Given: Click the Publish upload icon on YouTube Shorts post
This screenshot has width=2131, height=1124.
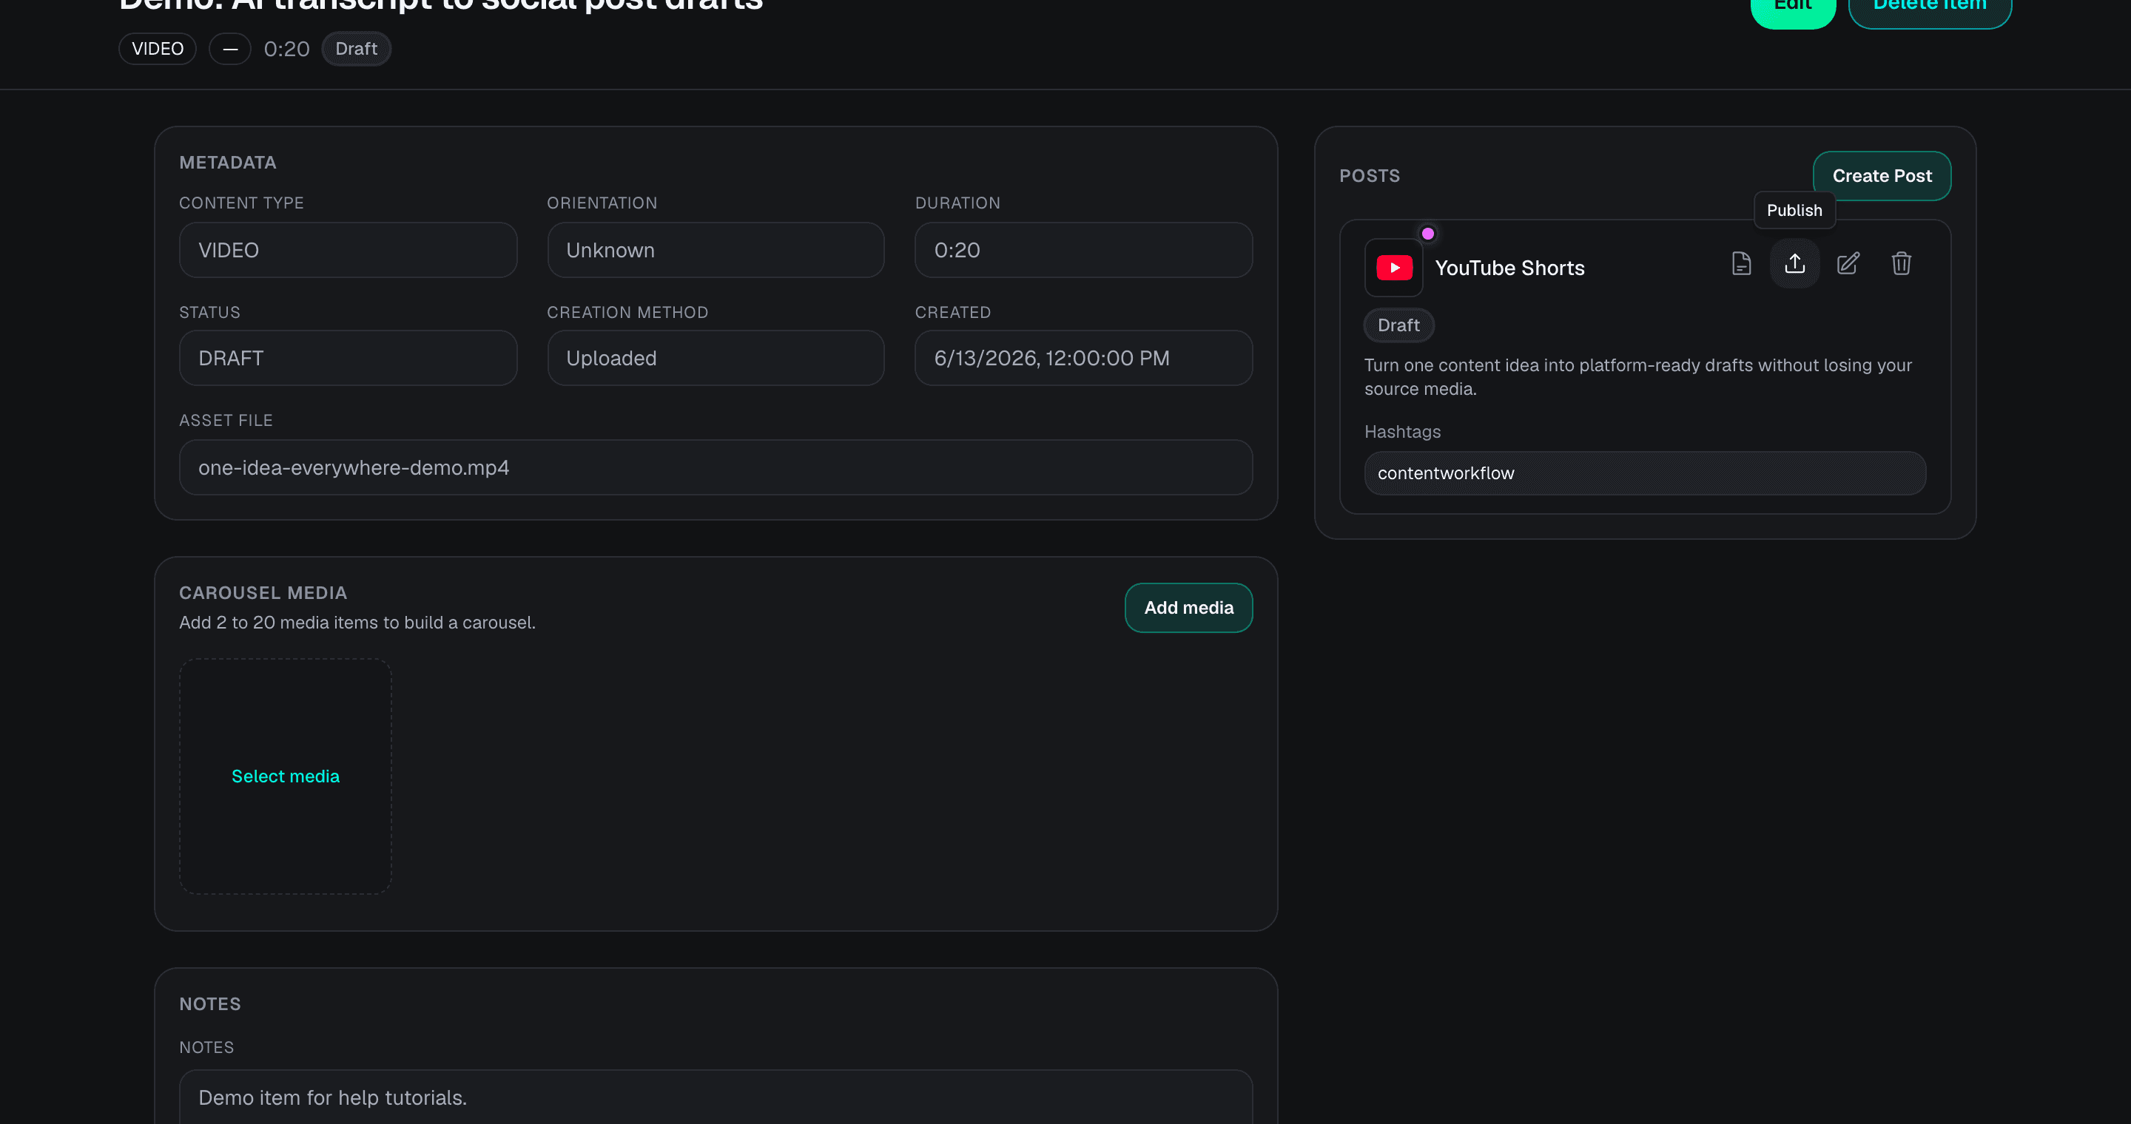Looking at the screenshot, I should coord(1794,264).
